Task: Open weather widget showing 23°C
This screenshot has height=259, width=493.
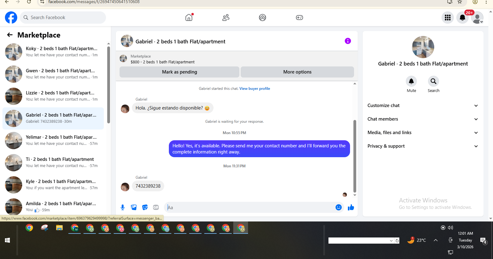Action: click(417, 240)
